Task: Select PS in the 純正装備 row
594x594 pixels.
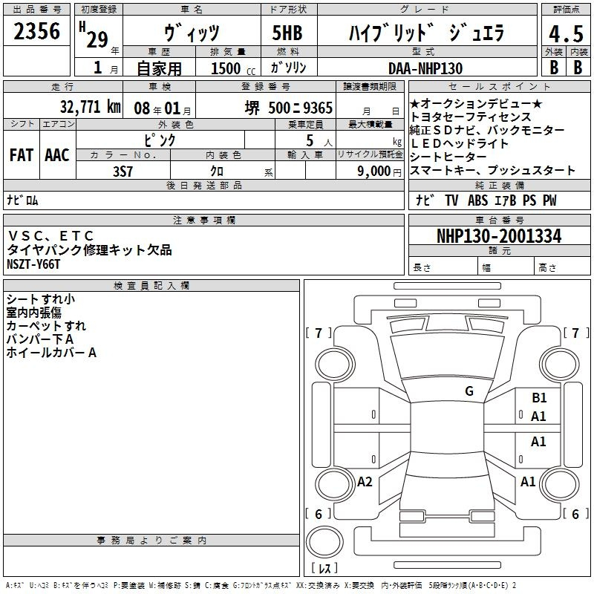Action: click(529, 200)
